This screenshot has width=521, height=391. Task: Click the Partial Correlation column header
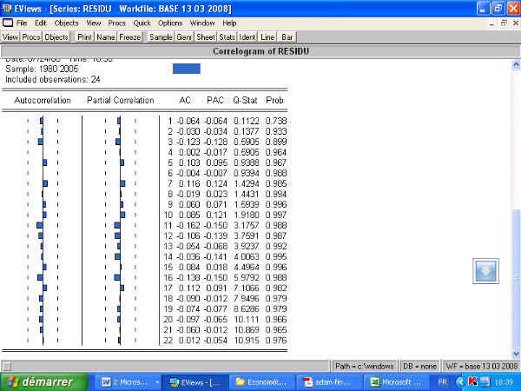pos(121,100)
